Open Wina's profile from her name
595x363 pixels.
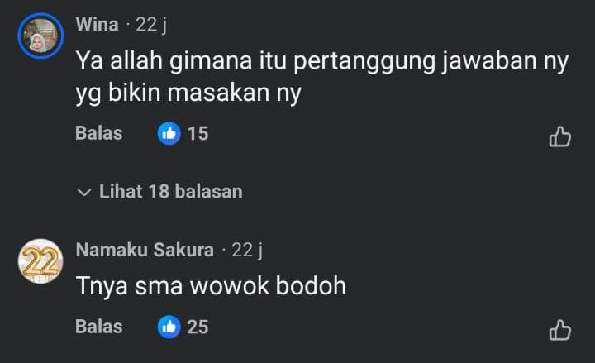pyautogui.click(x=98, y=25)
